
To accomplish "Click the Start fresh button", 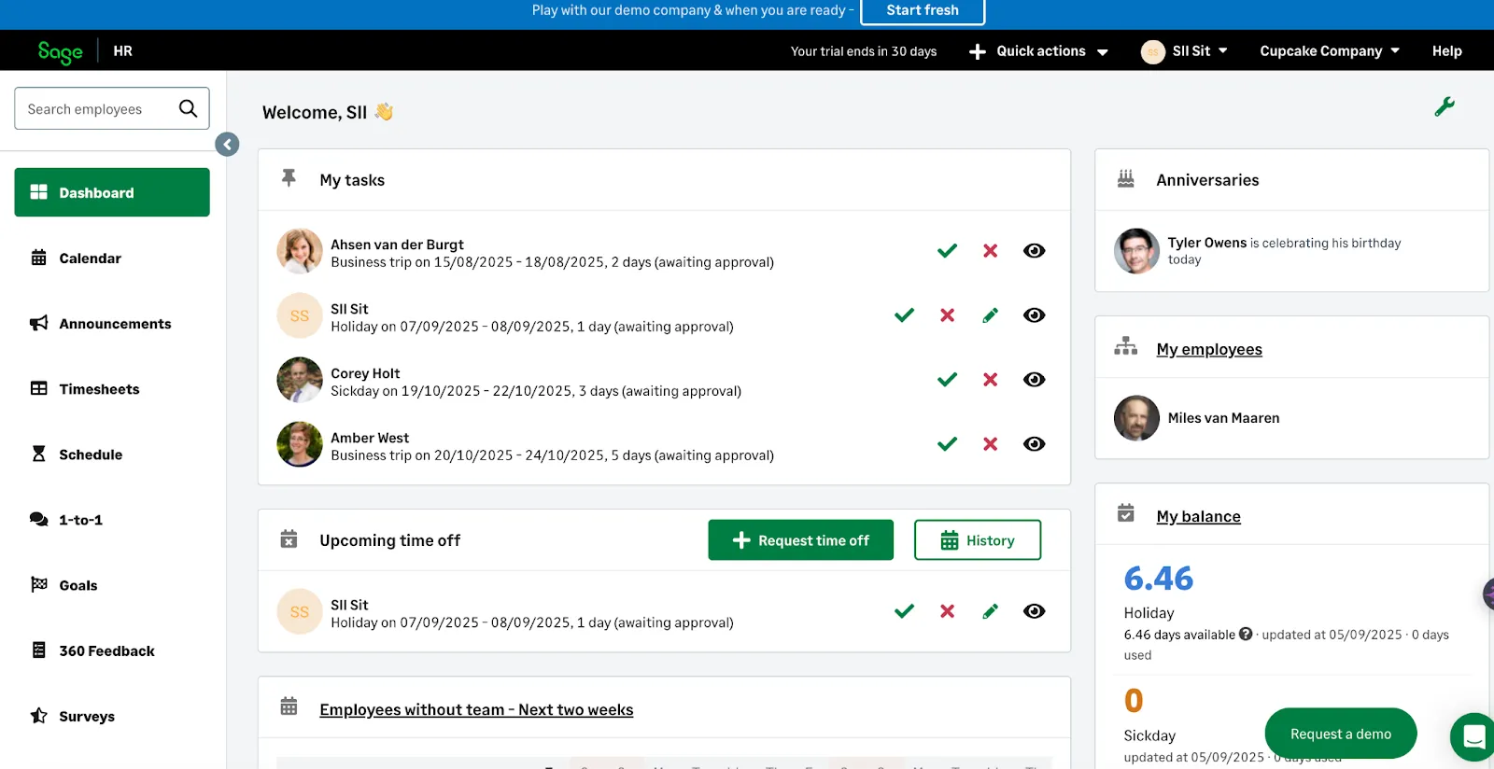I will pos(923,10).
